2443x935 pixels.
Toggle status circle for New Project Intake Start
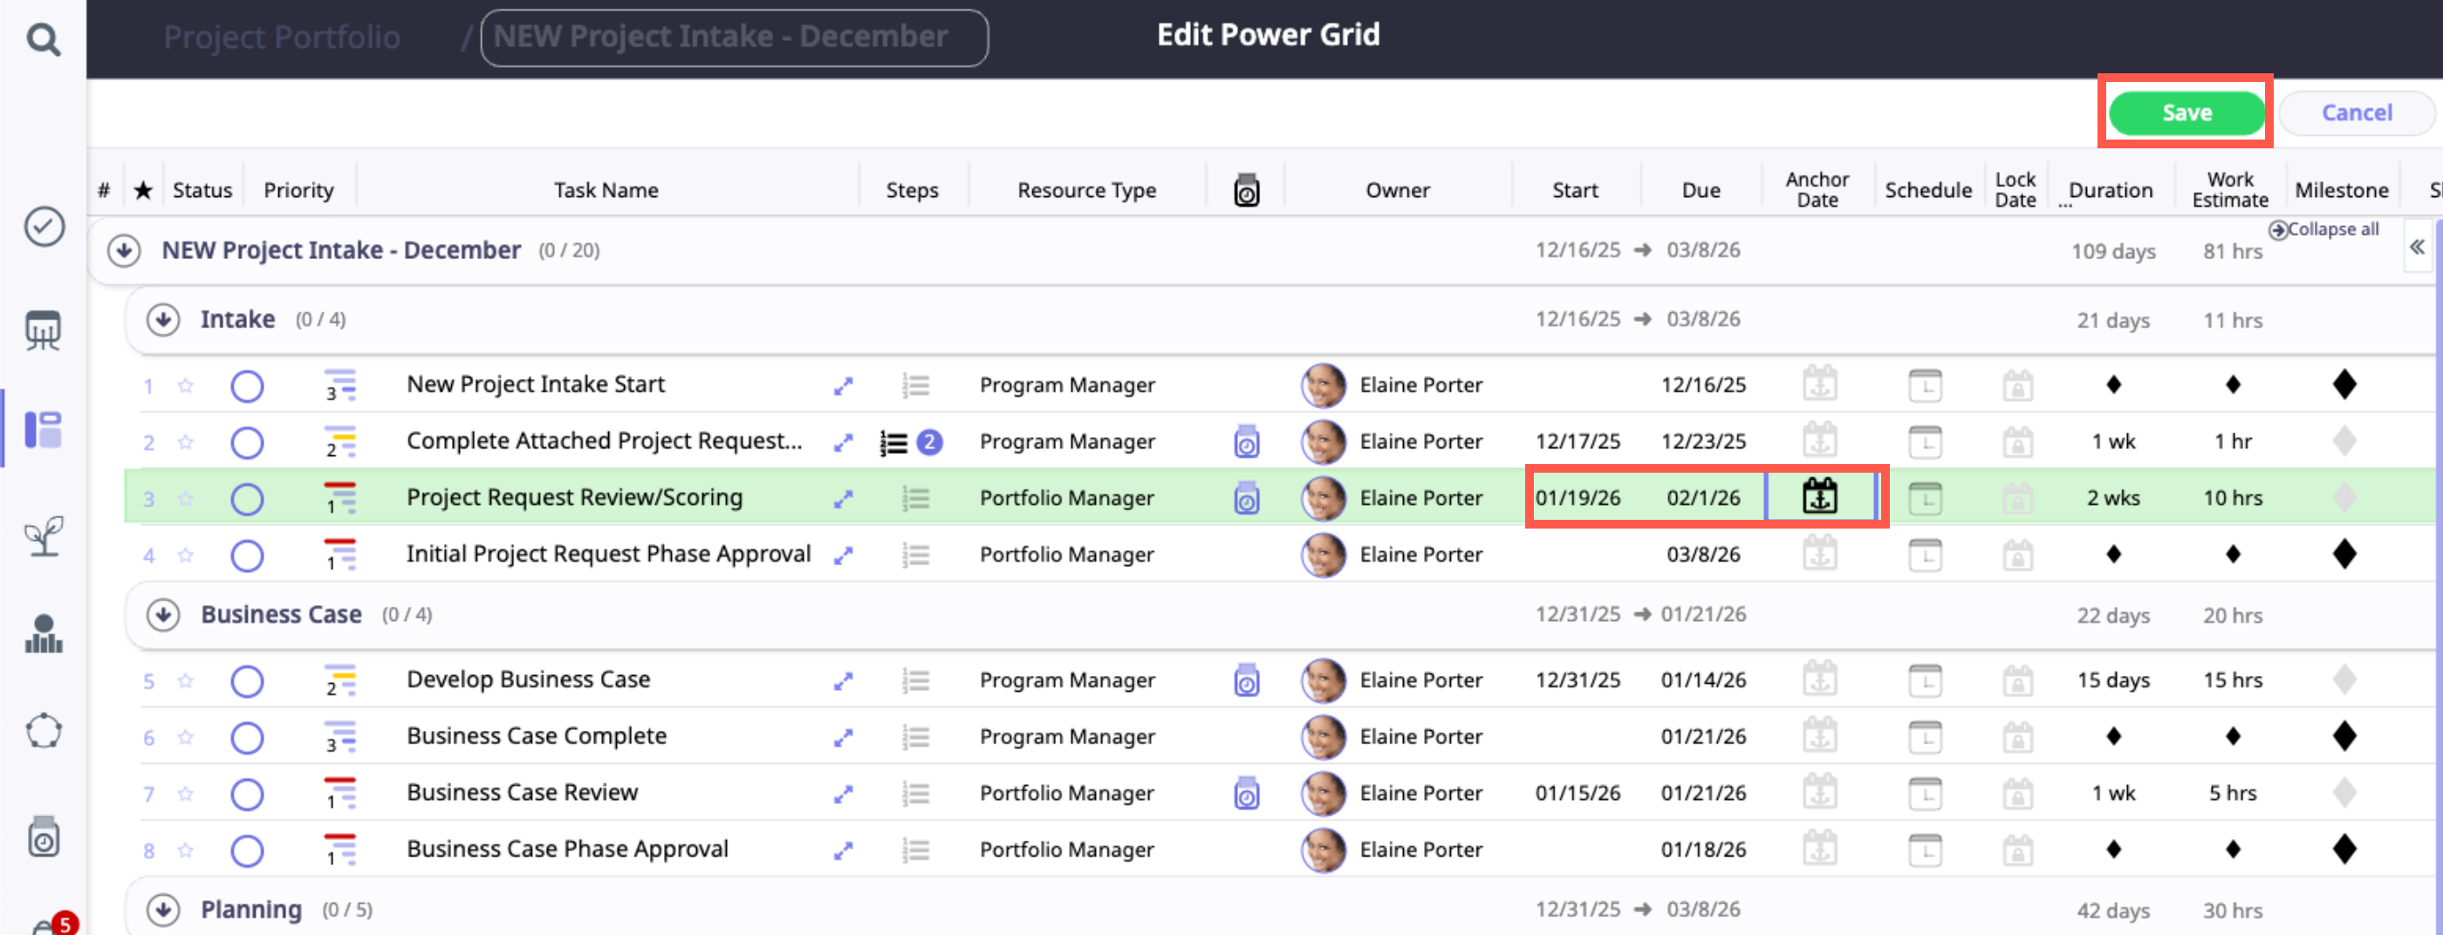247,386
